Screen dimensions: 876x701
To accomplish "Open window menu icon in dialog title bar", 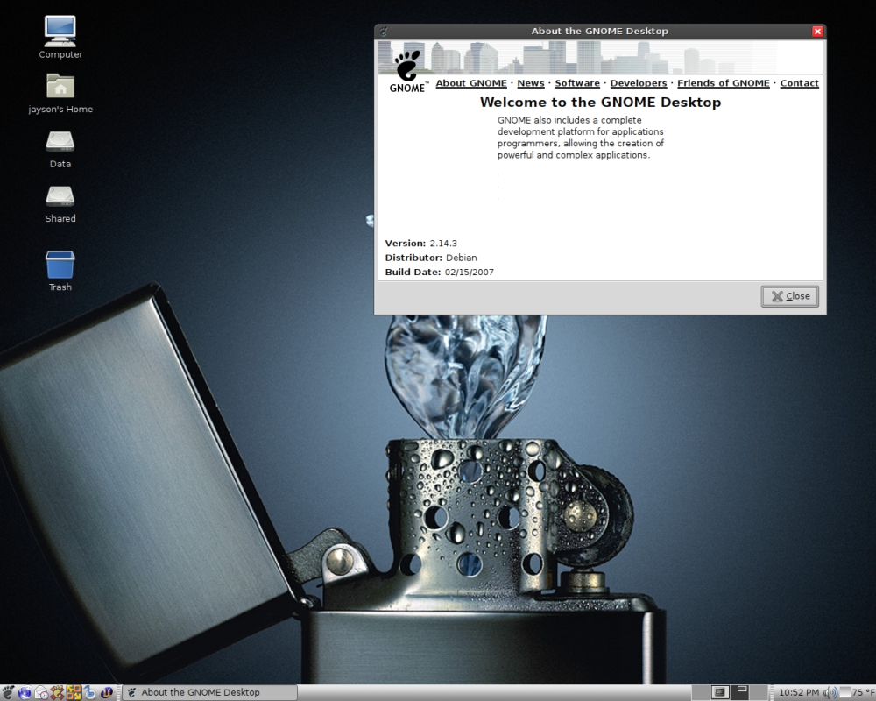I will tap(384, 32).
